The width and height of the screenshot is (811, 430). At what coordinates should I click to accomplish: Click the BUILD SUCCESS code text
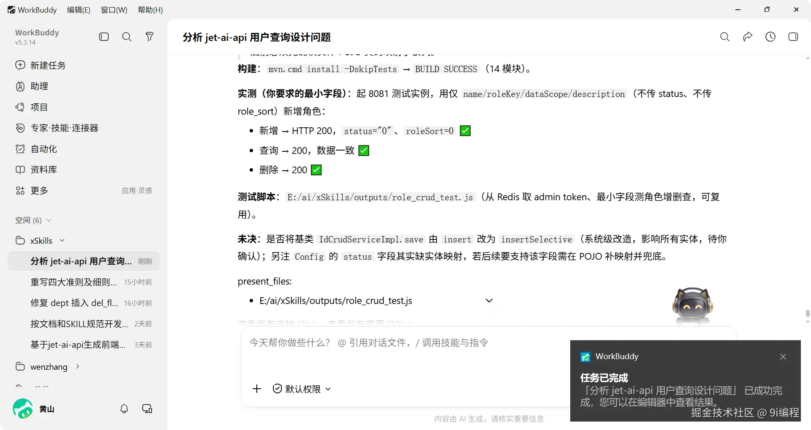446,69
